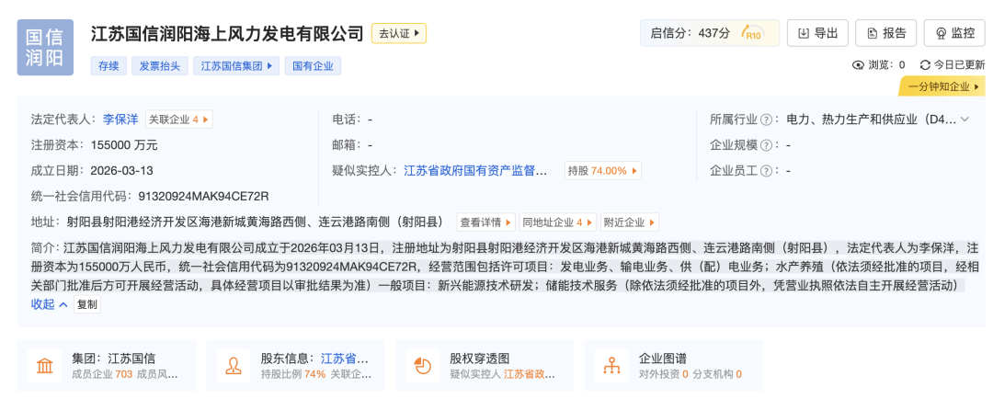
Task: Click legal representative 李保洋 link
Action: click(x=120, y=119)
